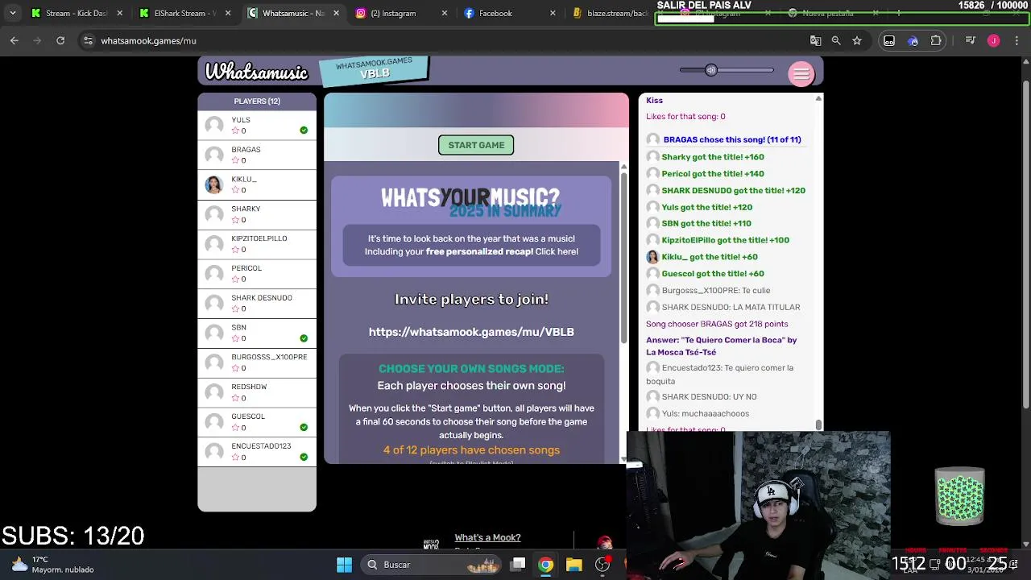The width and height of the screenshot is (1031, 580).
Task: Switch to the Facebook tab
Action: coord(508,13)
